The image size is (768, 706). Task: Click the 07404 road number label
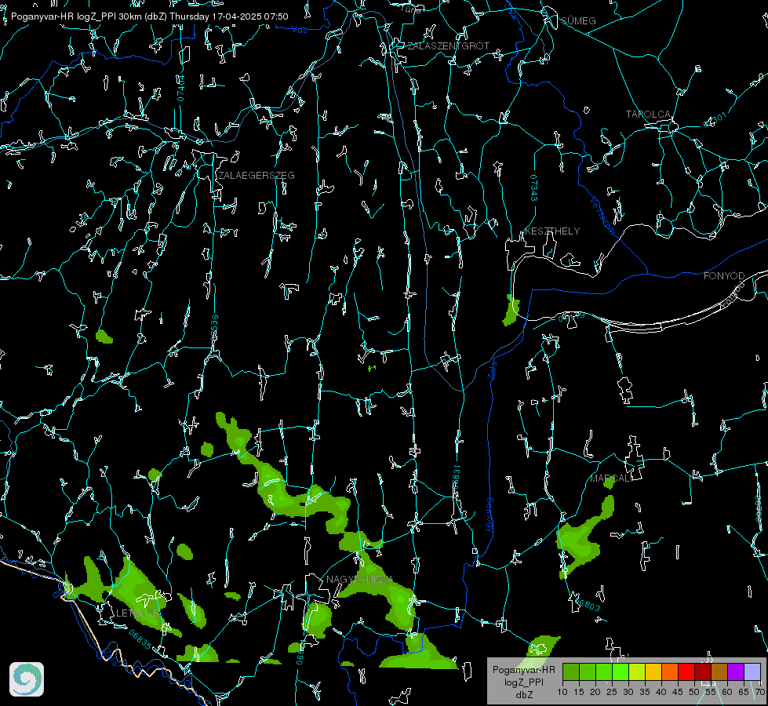click(x=180, y=88)
